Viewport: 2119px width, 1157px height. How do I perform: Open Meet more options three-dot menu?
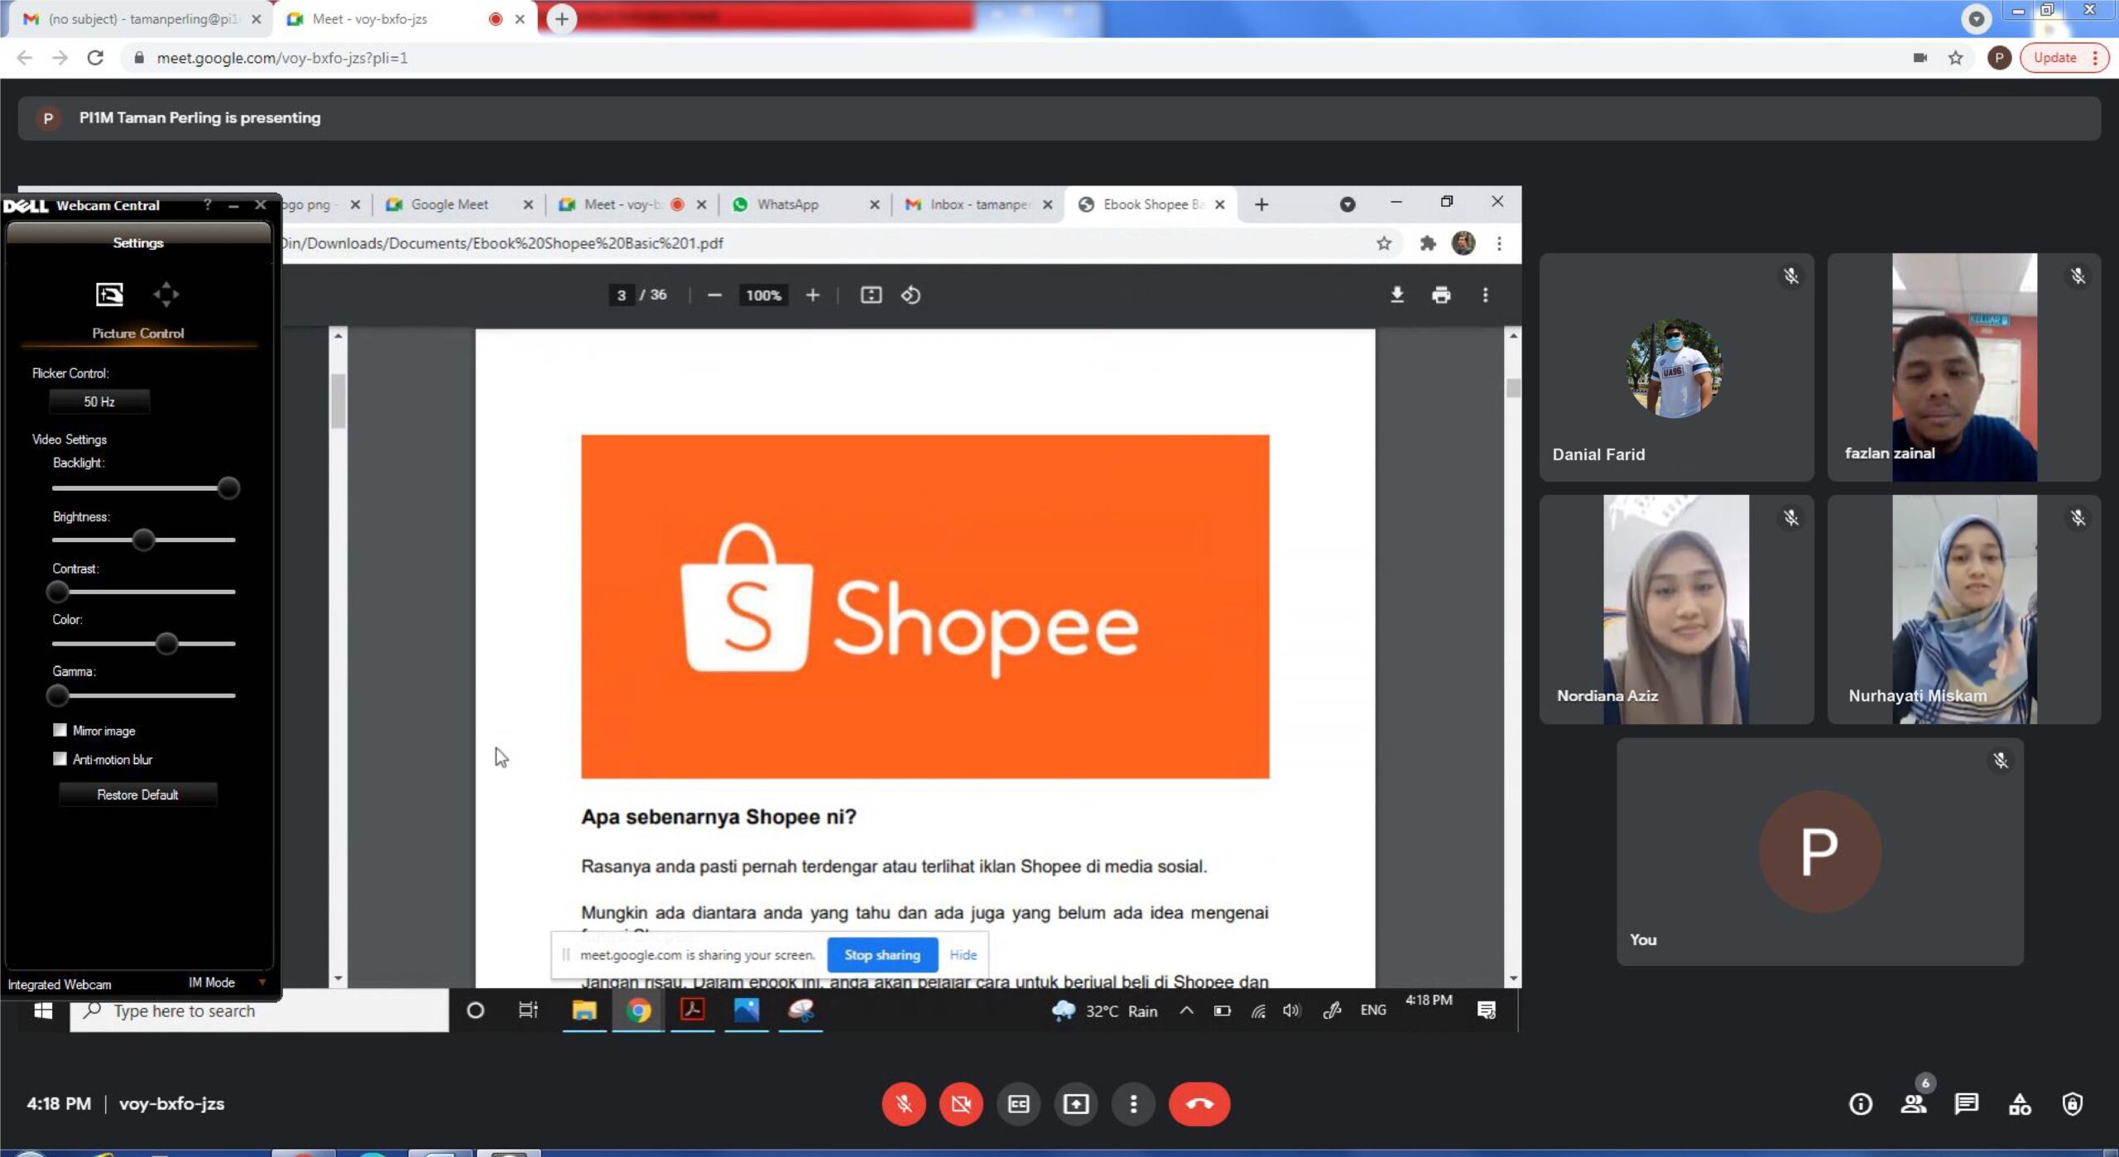[1133, 1103]
